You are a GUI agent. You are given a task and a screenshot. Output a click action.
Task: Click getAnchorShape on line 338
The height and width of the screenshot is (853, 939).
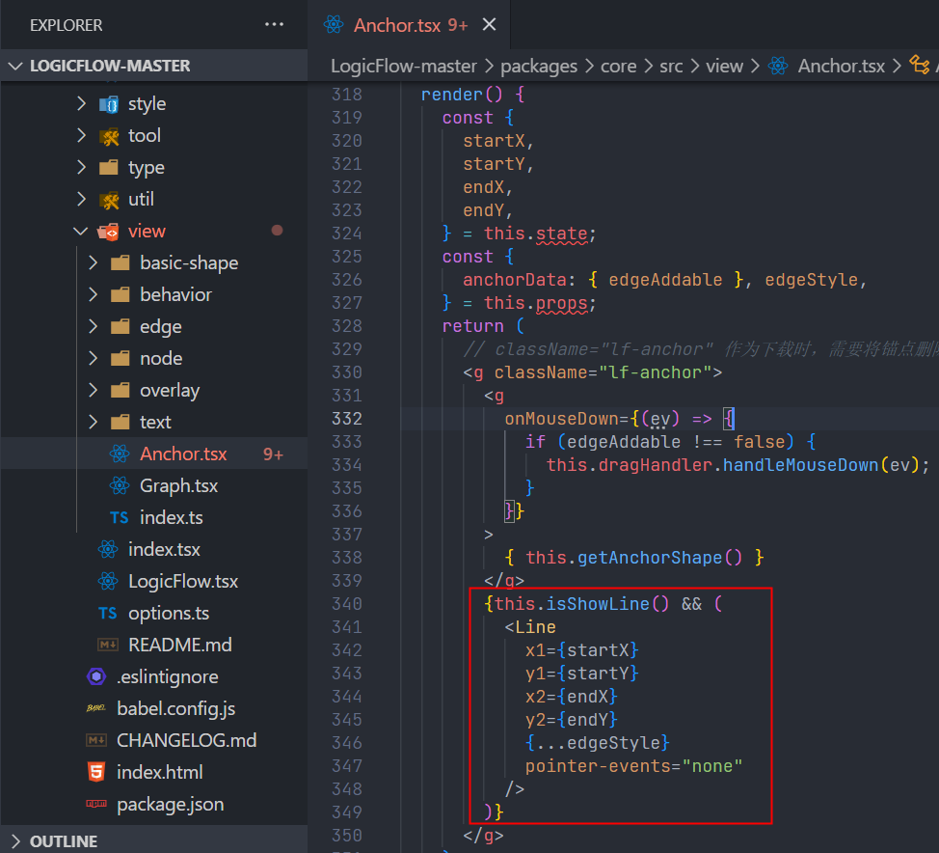click(x=650, y=558)
